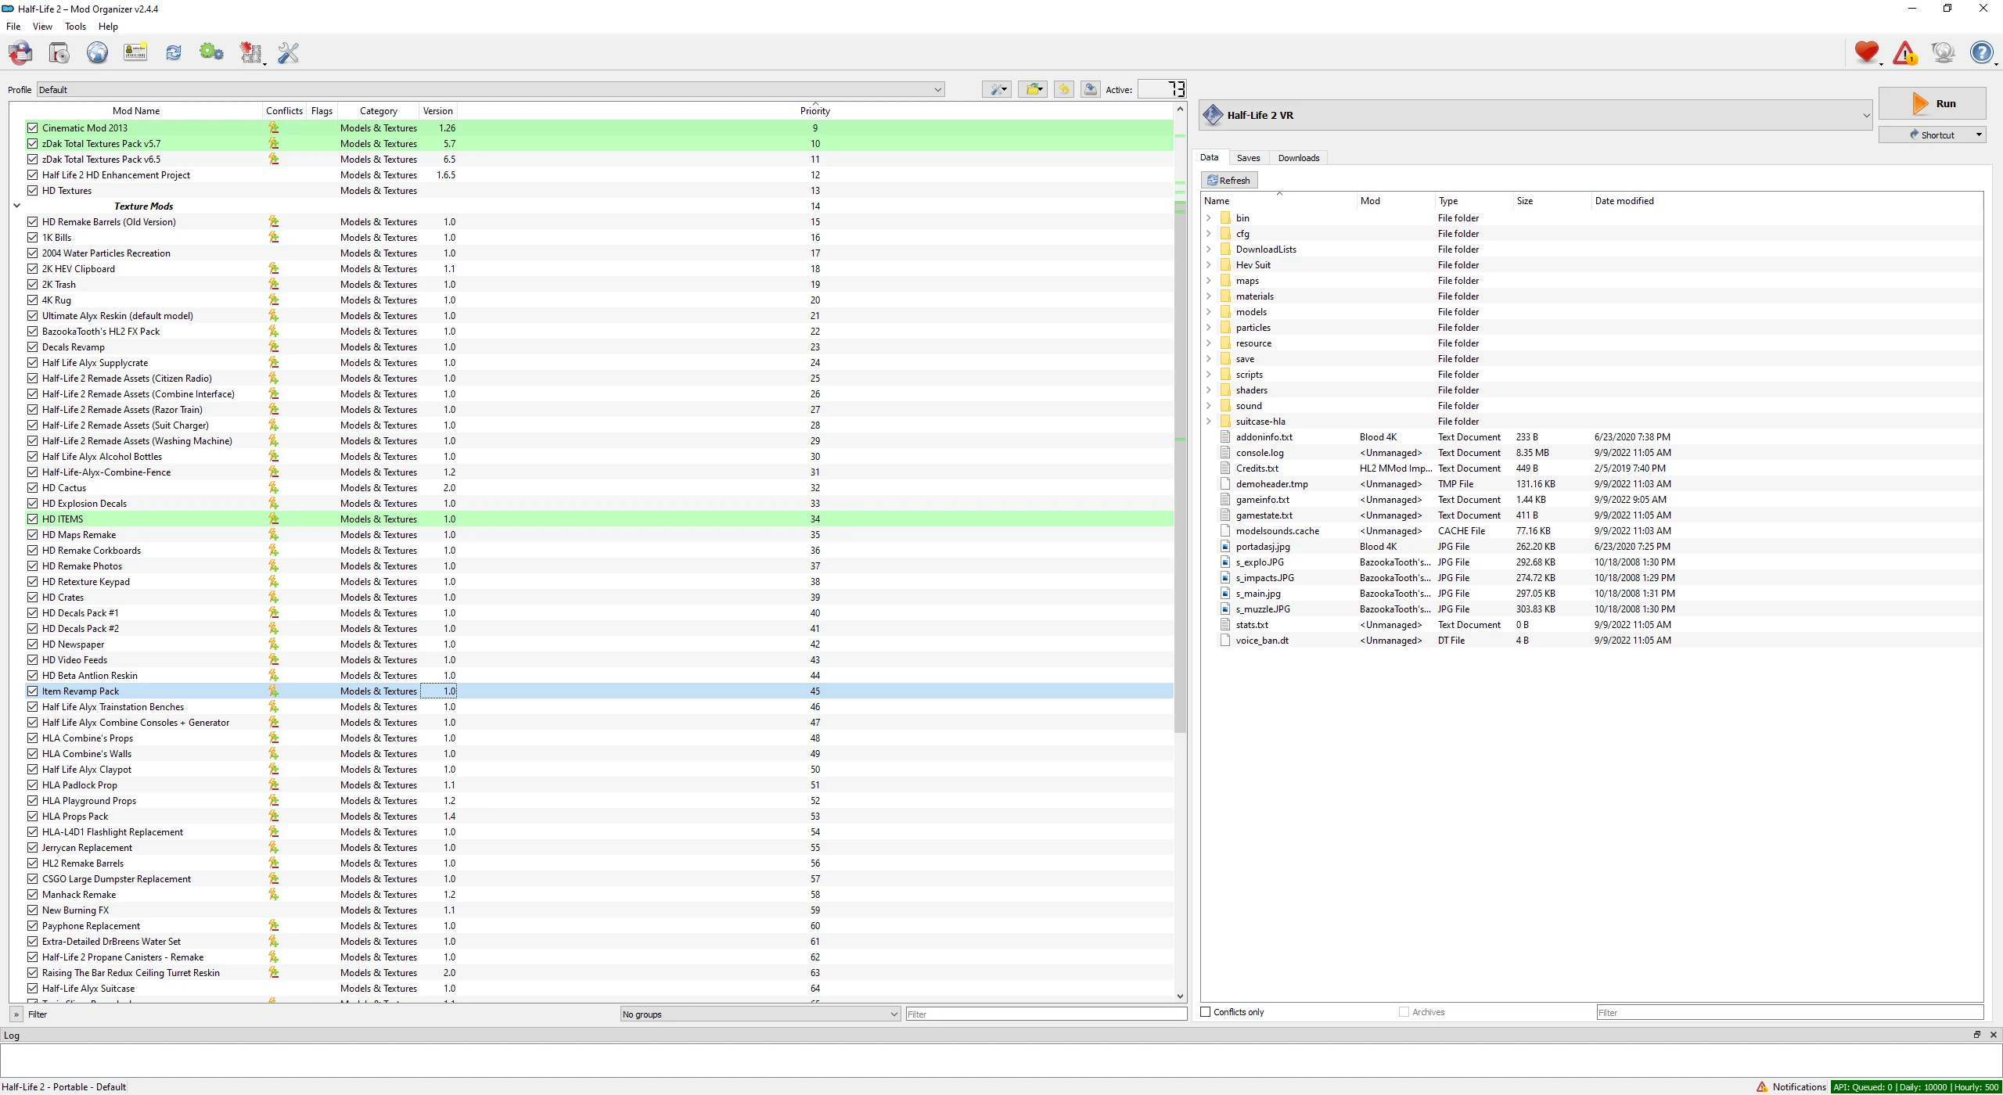Click conflict icon for Cinematic Mod 2013
Image resolution: width=2003 pixels, height=1095 pixels.
[274, 128]
